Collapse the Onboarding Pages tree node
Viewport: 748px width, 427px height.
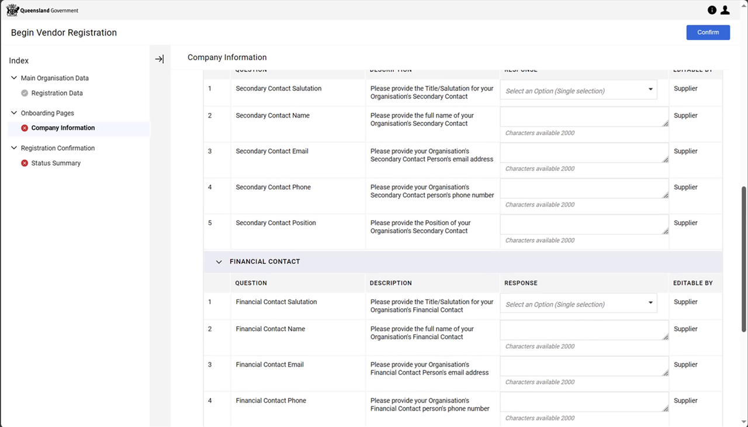pyautogui.click(x=14, y=113)
